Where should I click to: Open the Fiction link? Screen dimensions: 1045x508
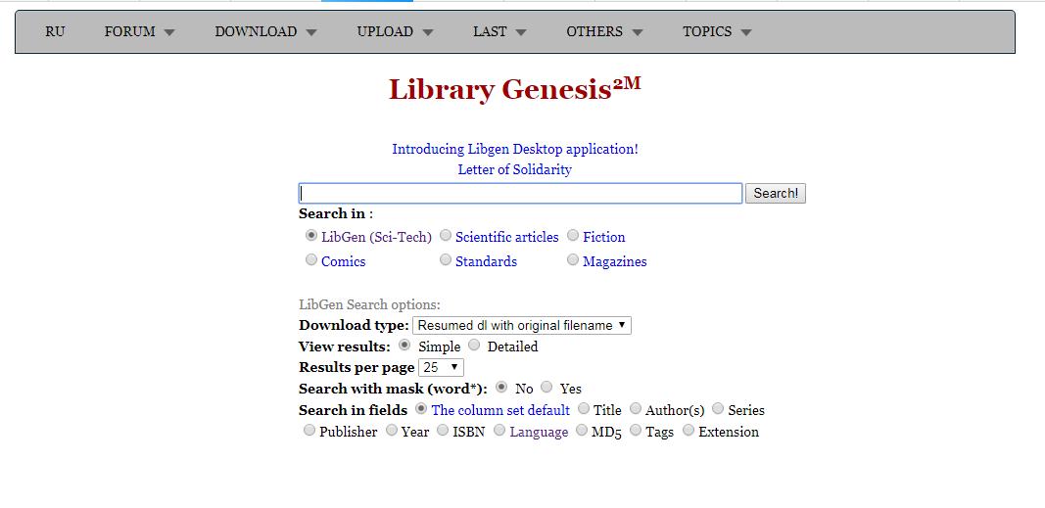(x=604, y=237)
